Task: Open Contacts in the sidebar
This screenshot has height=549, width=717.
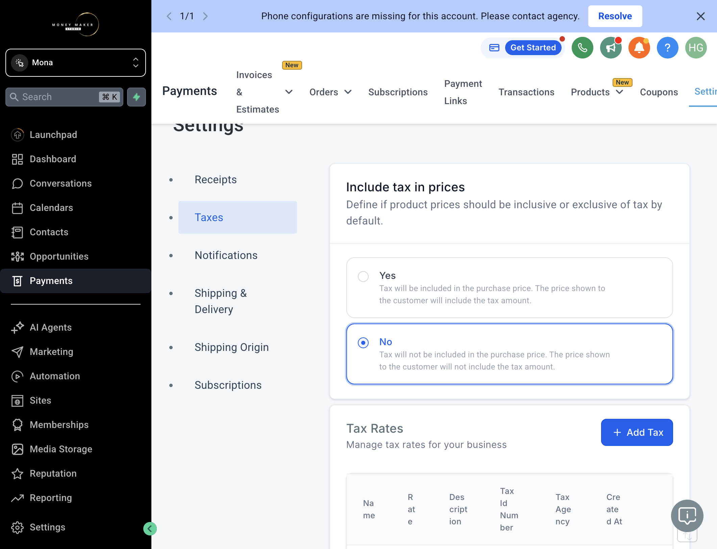Action: (x=76, y=232)
